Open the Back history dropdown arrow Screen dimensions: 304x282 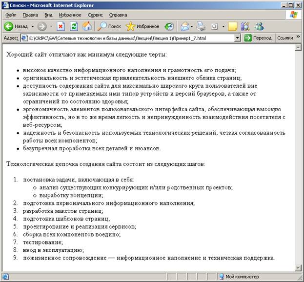pyautogui.click(x=33, y=26)
